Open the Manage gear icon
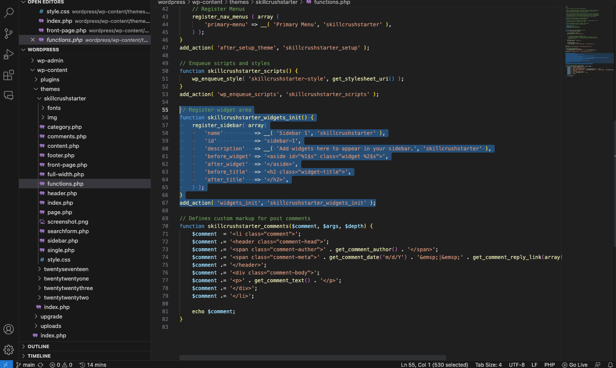The image size is (616, 368). [9, 350]
